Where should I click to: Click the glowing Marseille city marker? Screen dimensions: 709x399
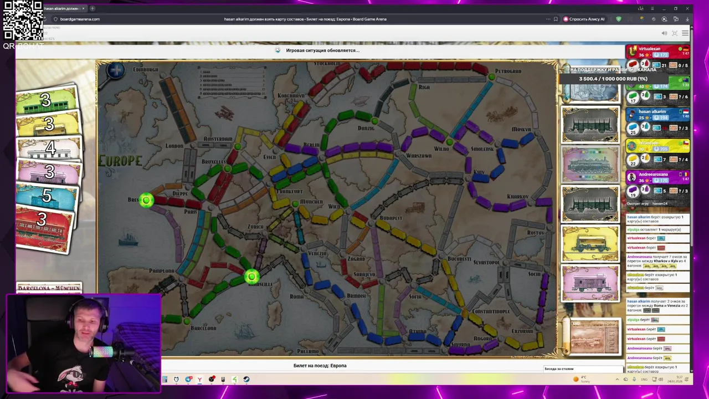(251, 276)
